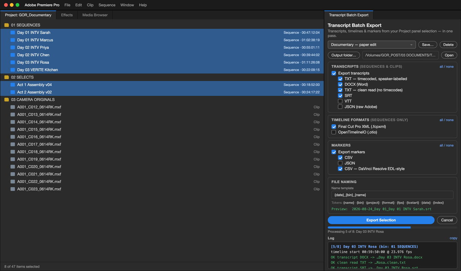Uncheck Export markers checkbox
461x271 pixels.
pos(334,152)
